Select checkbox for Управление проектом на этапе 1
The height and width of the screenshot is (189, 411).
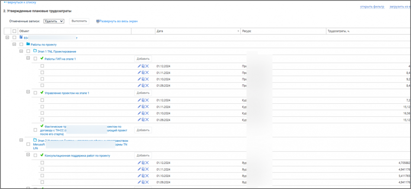click(35, 93)
